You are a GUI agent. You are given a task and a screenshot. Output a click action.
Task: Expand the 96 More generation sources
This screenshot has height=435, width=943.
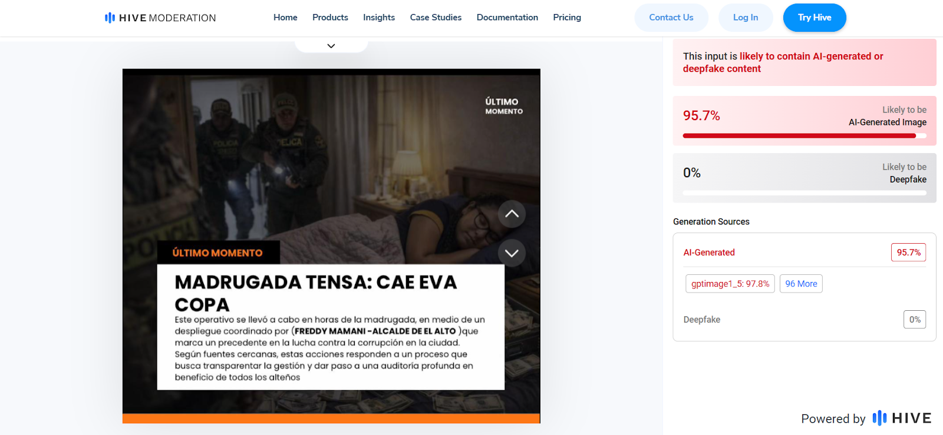pyautogui.click(x=801, y=284)
